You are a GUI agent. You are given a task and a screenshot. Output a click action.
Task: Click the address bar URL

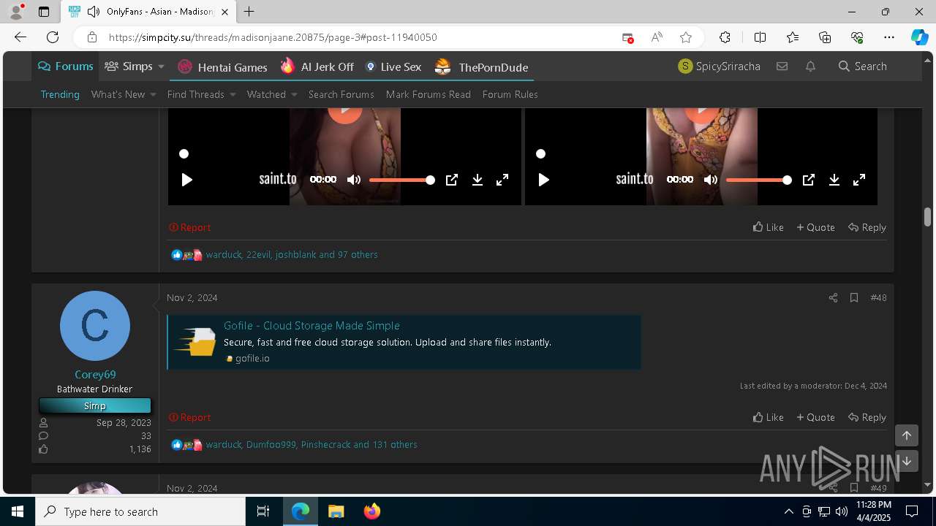click(273, 37)
